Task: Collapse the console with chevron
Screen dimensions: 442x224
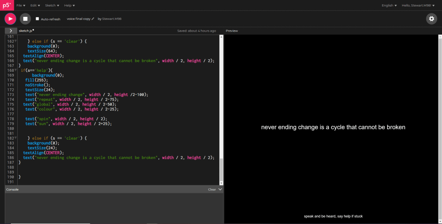Action: (220, 189)
